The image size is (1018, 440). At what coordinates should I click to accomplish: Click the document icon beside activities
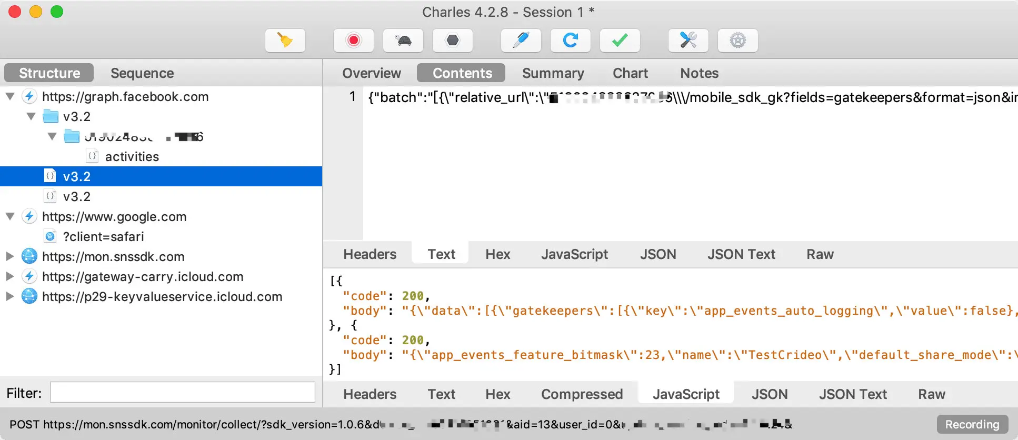[x=92, y=156]
